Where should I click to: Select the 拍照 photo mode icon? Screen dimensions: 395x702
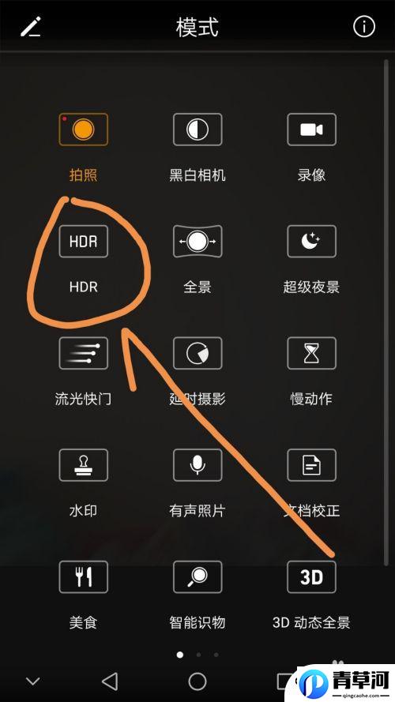tap(83, 130)
